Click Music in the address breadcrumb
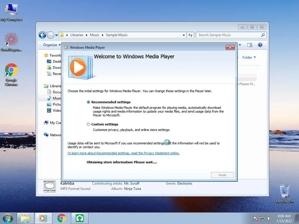299x224 pixels. click(94, 35)
